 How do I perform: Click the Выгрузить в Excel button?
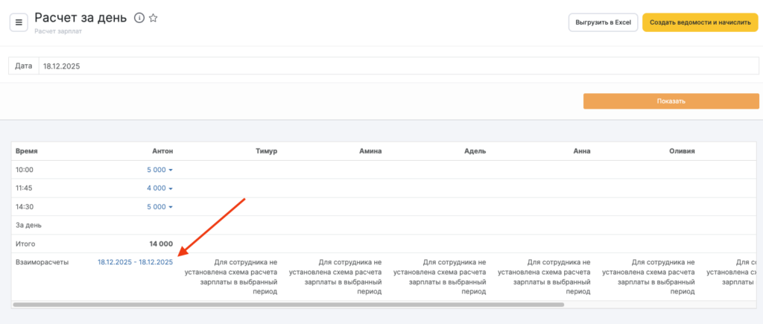tap(603, 22)
